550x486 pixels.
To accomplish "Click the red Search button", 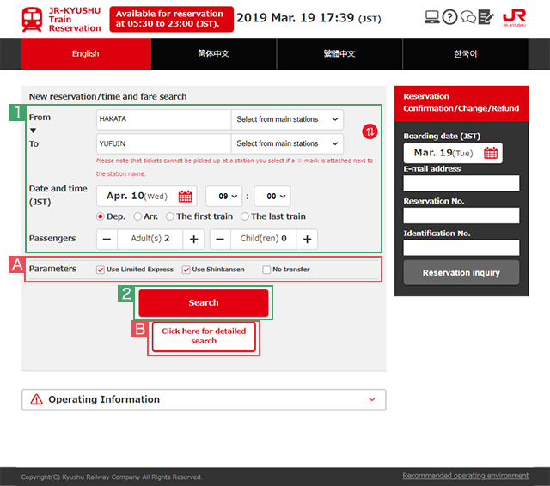I will tap(204, 302).
